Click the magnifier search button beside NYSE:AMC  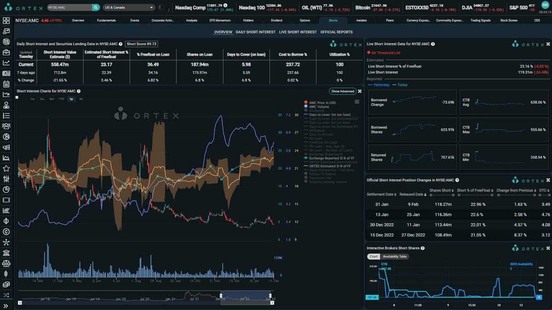coord(95,7)
